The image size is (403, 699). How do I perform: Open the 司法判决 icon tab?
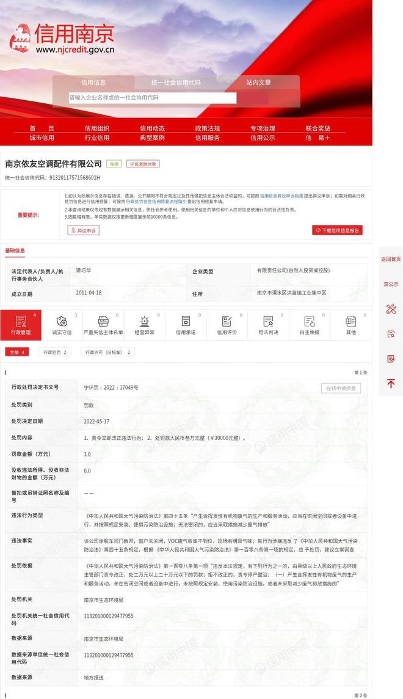(x=268, y=325)
